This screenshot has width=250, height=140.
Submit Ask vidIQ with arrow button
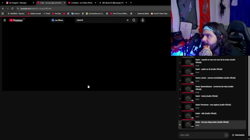(226, 135)
